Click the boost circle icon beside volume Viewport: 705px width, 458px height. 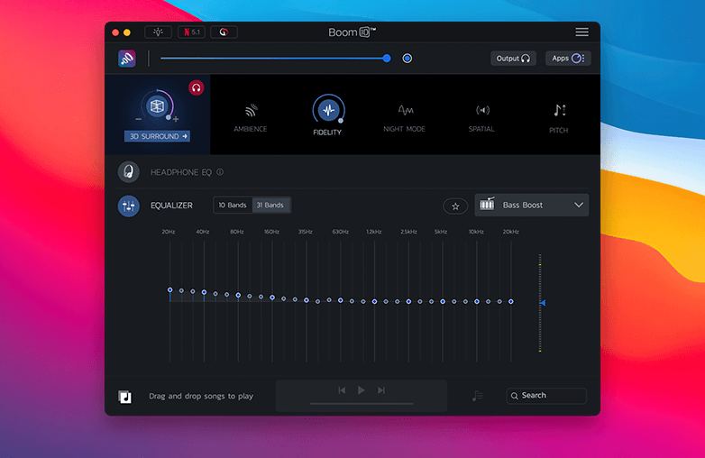[x=407, y=59]
